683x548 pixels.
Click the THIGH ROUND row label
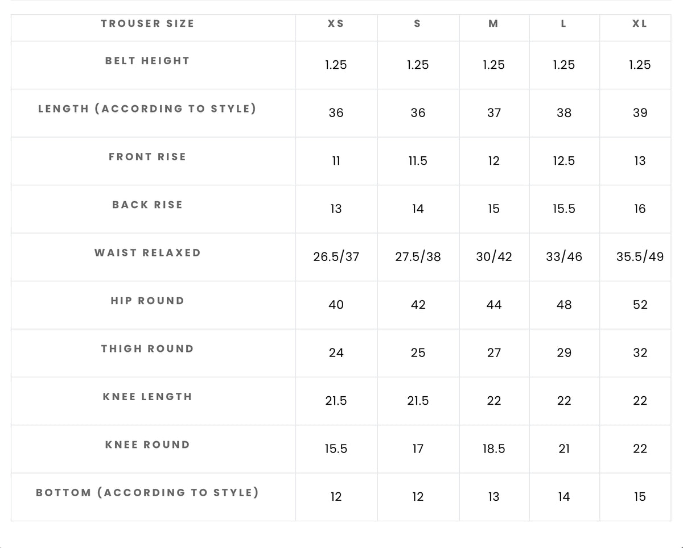pos(147,349)
